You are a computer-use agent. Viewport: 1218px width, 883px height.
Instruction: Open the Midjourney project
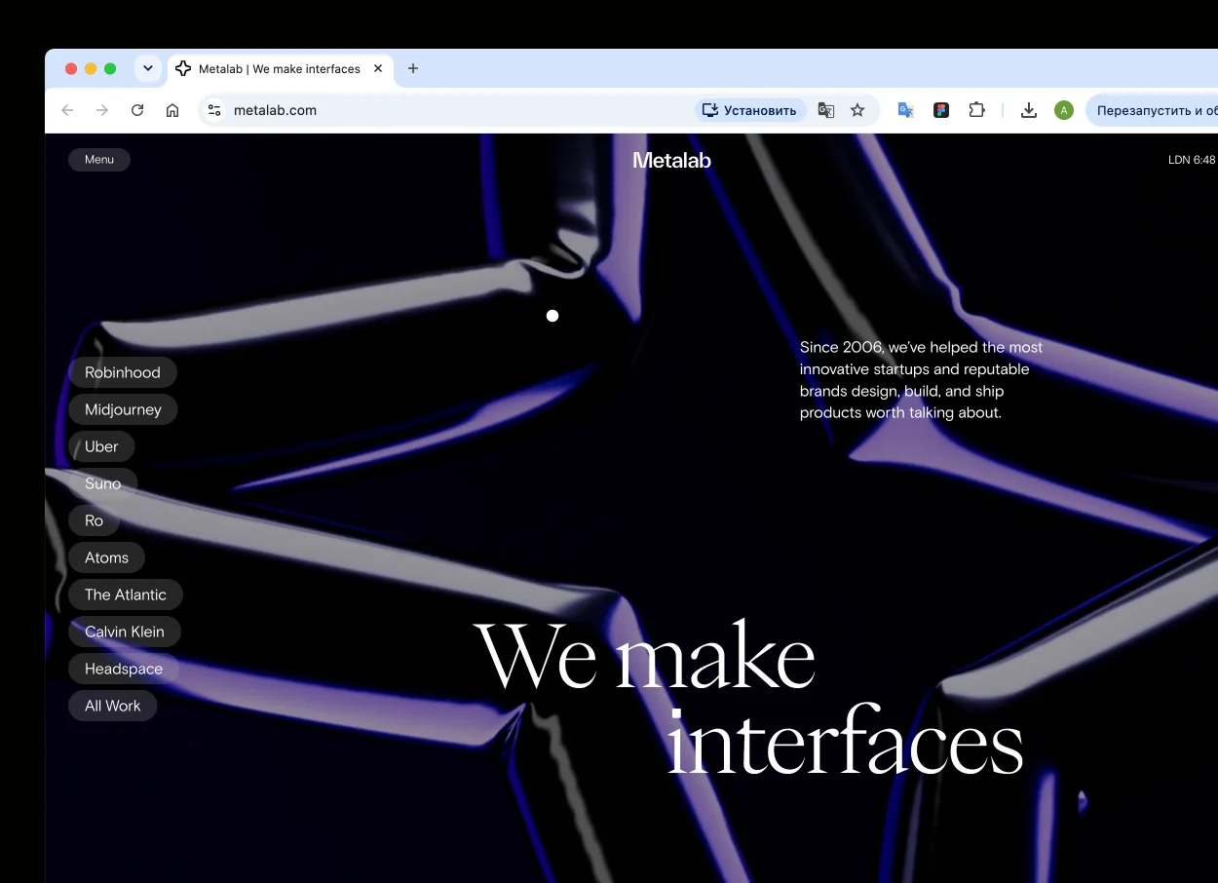pyautogui.click(x=123, y=409)
